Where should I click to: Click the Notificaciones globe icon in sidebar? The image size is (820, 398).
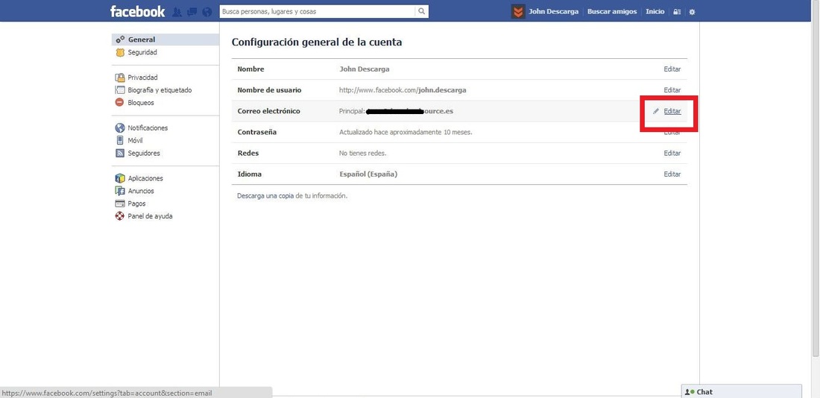click(120, 127)
